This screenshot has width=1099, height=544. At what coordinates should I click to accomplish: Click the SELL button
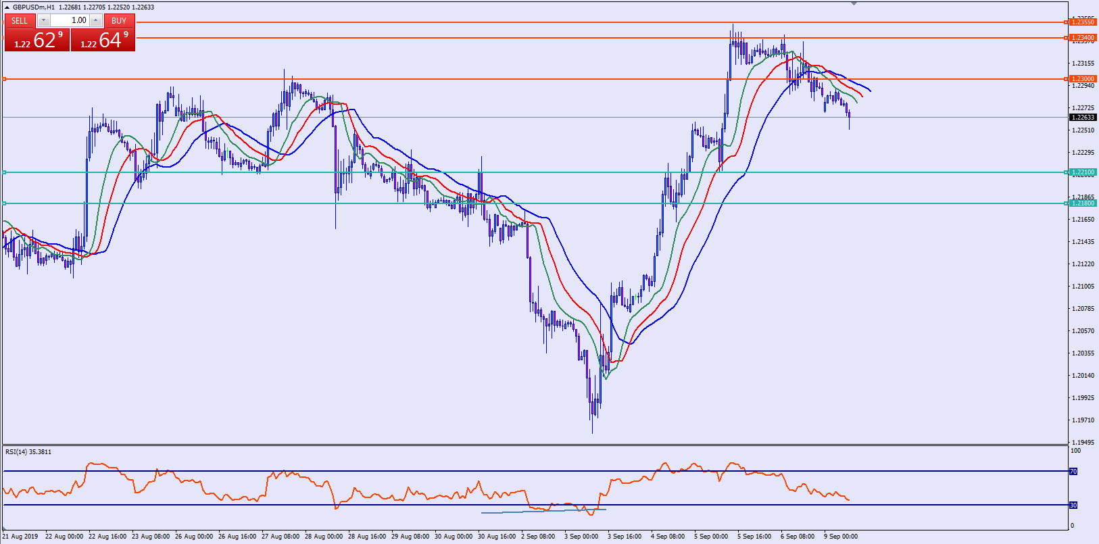pyautogui.click(x=20, y=20)
